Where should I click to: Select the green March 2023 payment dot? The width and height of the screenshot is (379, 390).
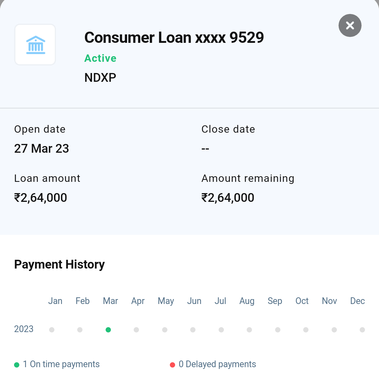pyautogui.click(x=108, y=330)
